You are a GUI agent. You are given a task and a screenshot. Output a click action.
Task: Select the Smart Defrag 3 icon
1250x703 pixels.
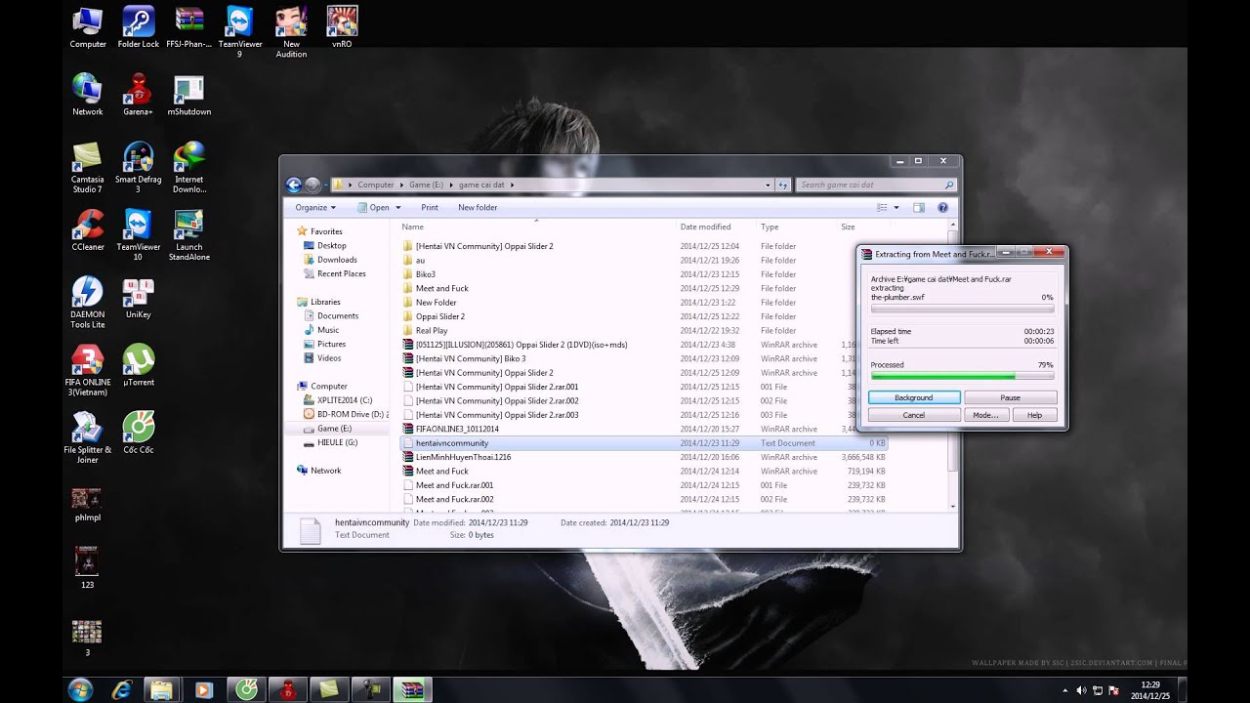tap(138, 167)
